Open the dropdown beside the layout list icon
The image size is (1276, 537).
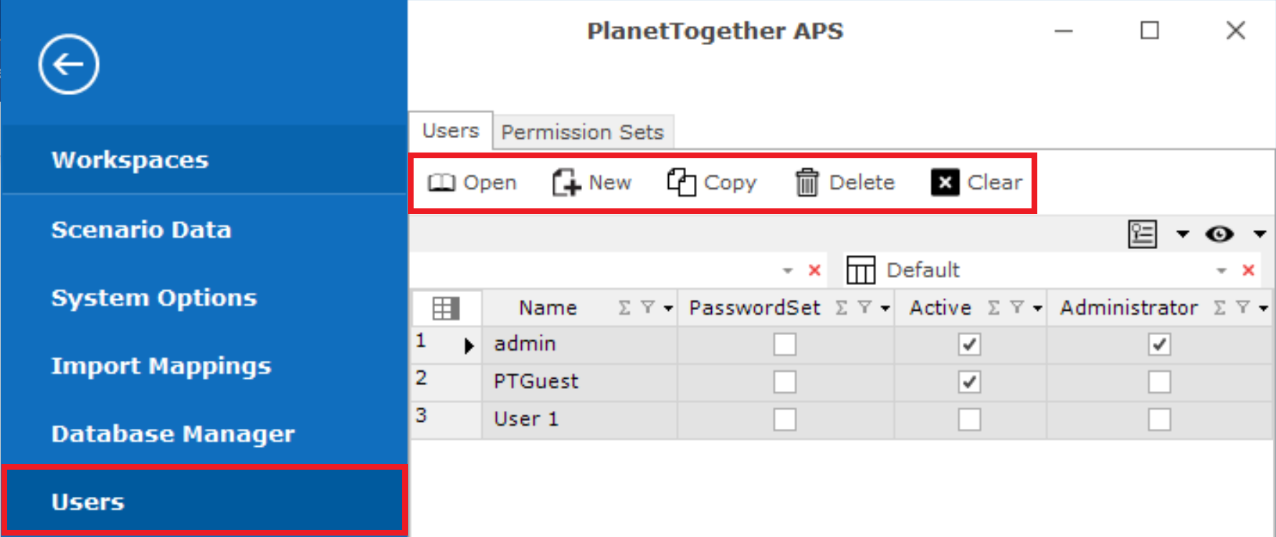(1183, 233)
